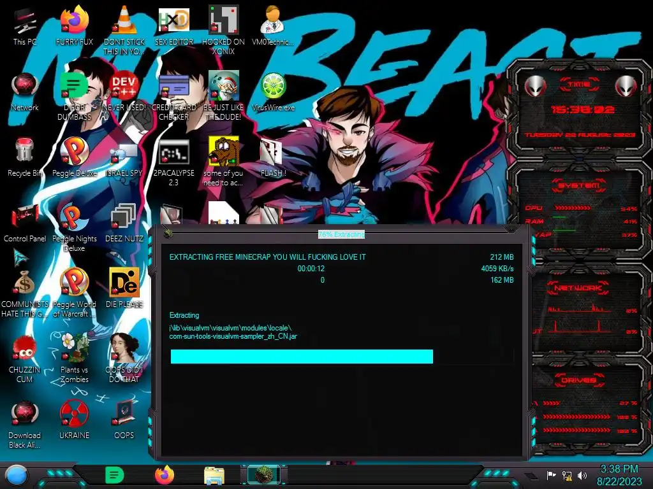This screenshot has width=653, height=489.
Task: Click the red TIME gadget clock display
Action: [x=582, y=110]
